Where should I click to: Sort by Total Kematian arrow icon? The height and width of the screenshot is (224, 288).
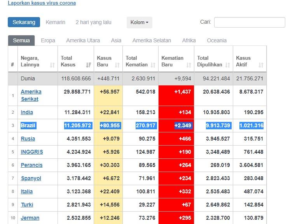point(153,65)
